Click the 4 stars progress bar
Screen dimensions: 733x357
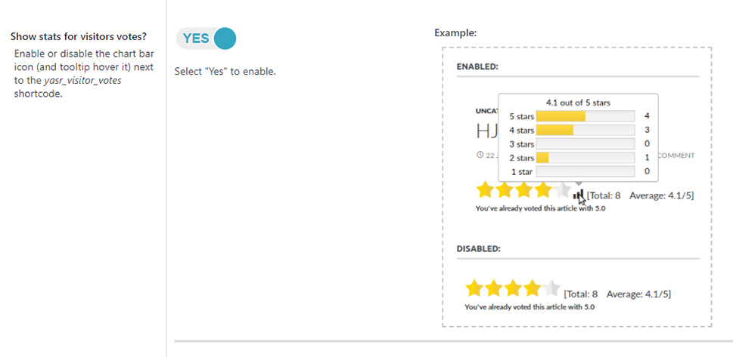pos(585,130)
